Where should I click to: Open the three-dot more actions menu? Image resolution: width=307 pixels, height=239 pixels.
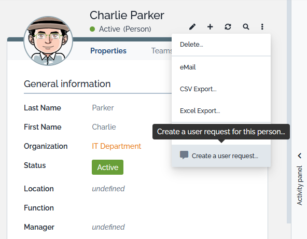pyautogui.click(x=262, y=26)
